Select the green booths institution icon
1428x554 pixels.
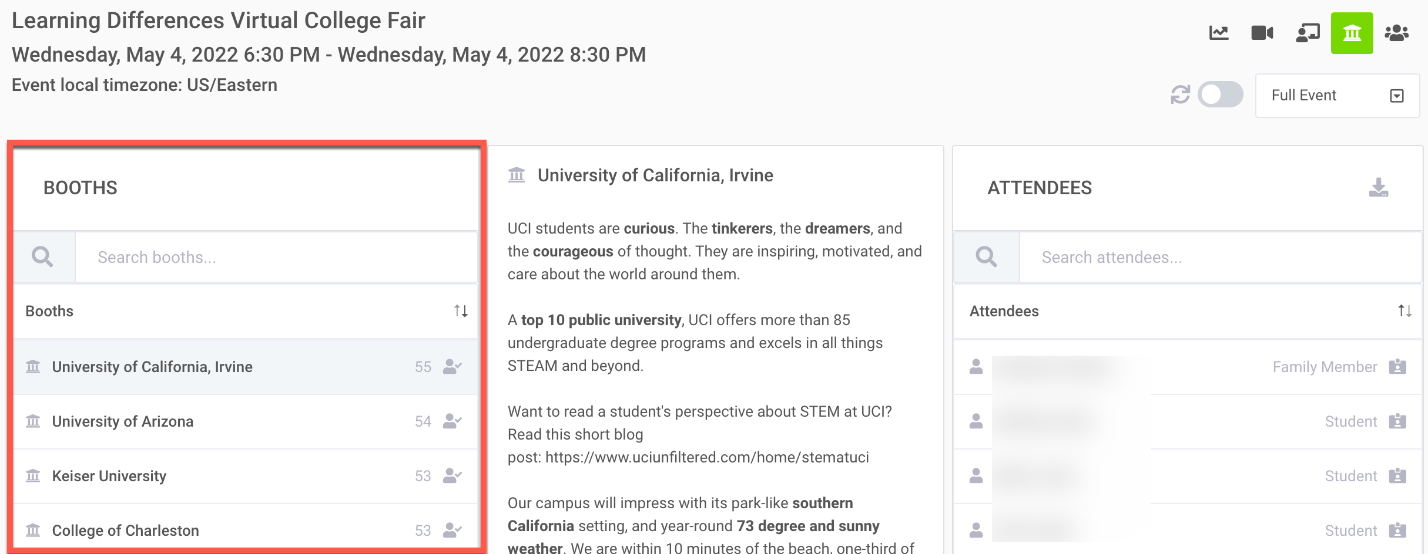point(1352,33)
